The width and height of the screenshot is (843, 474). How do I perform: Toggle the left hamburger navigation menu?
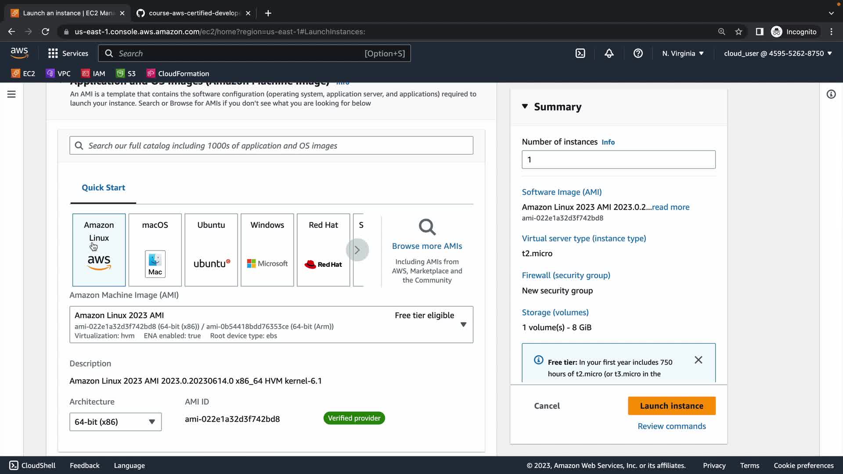pos(11,94)
